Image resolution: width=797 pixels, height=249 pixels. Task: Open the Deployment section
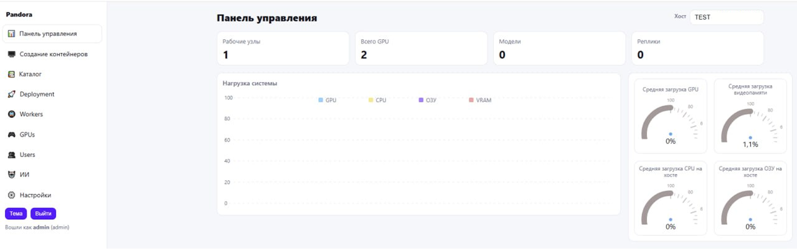coord(52,94)
